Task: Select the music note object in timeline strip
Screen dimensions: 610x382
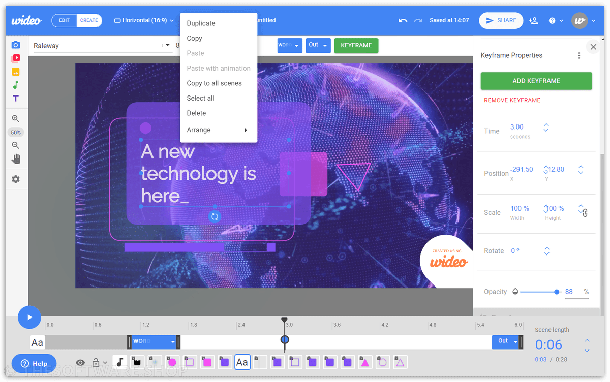Action: tap(120, 362)
